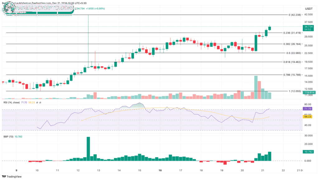Select bold date label 16 on time axis
319x180 pixels.
point(160,170)
